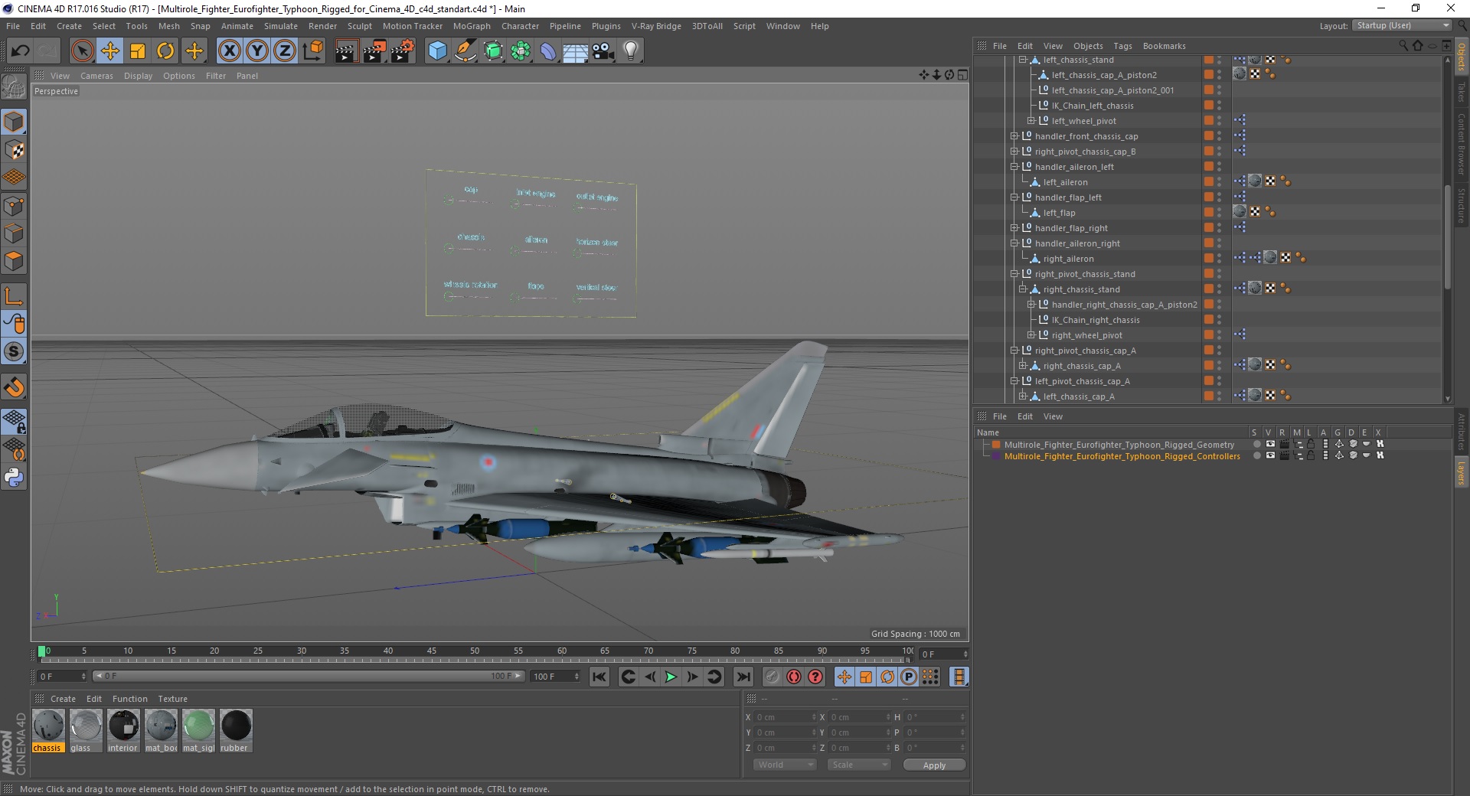The height and width of the screenshot is (796, 1470).
Task: Open the Scale mode dropdown
Action: pos(859,765)
